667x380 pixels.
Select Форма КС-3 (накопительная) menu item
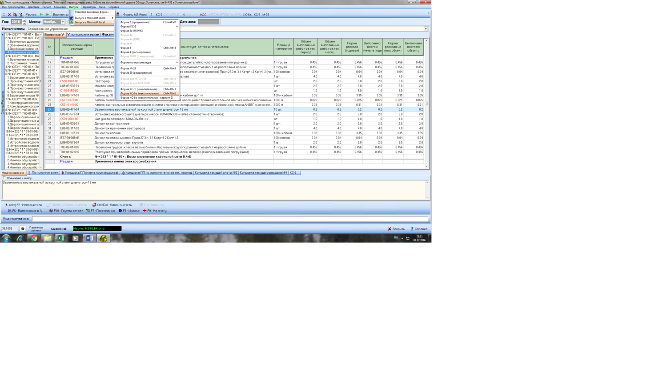tap(148, 89)
